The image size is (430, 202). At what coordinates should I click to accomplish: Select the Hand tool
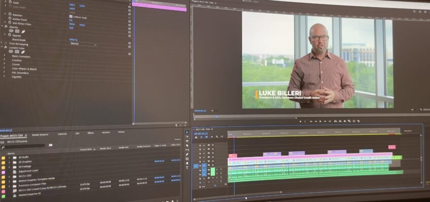(x=187, y=163)
